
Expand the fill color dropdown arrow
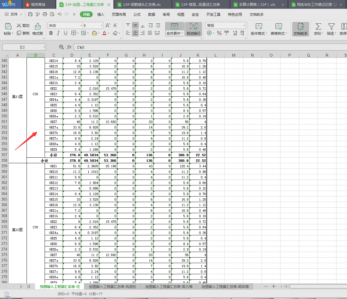(x=99, y=33)
